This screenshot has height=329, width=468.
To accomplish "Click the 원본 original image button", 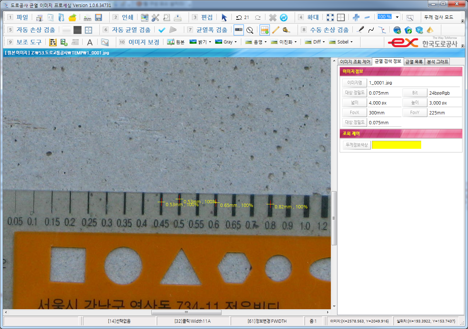I will (176, 42).
